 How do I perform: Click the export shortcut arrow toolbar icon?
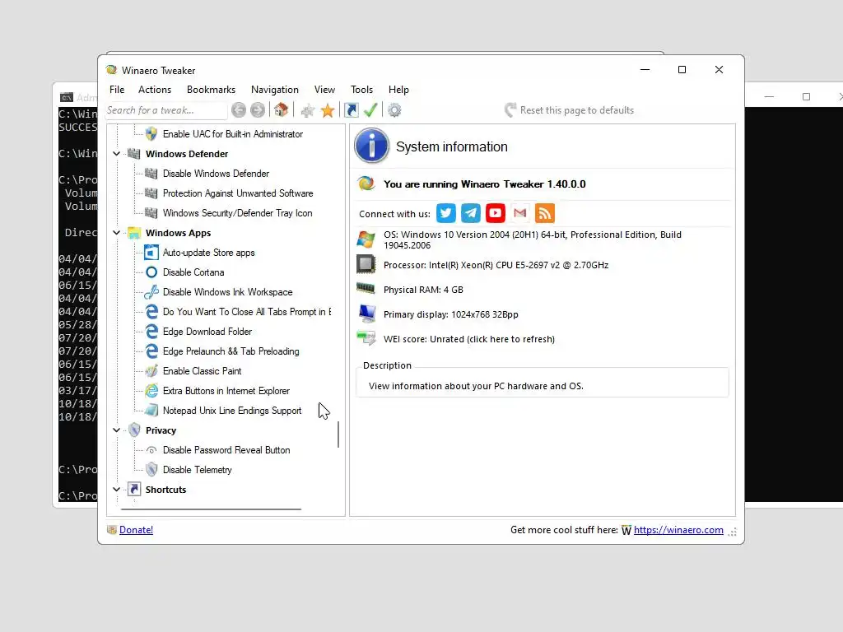351,110
